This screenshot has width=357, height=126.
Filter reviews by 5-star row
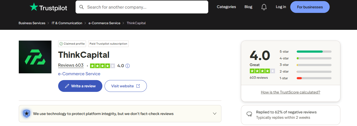[x=306, y=52]
